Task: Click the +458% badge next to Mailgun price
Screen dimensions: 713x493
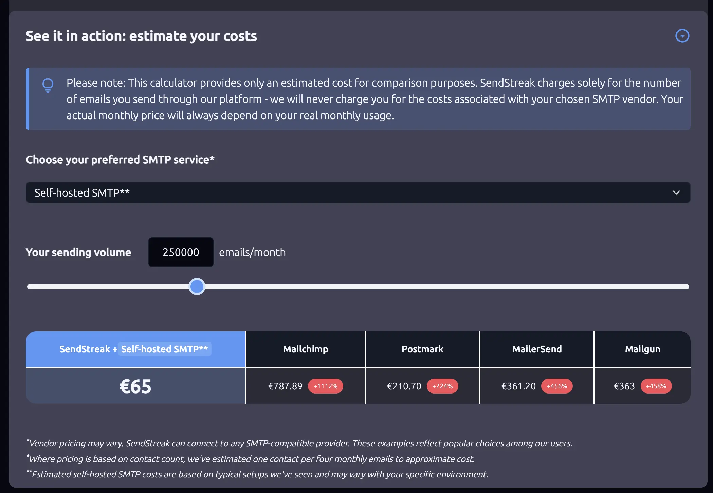Action: (656, 386)
